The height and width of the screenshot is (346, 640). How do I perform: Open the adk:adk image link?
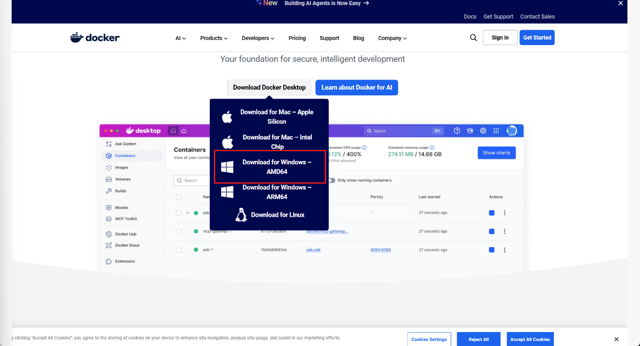[x=313, y=250]
